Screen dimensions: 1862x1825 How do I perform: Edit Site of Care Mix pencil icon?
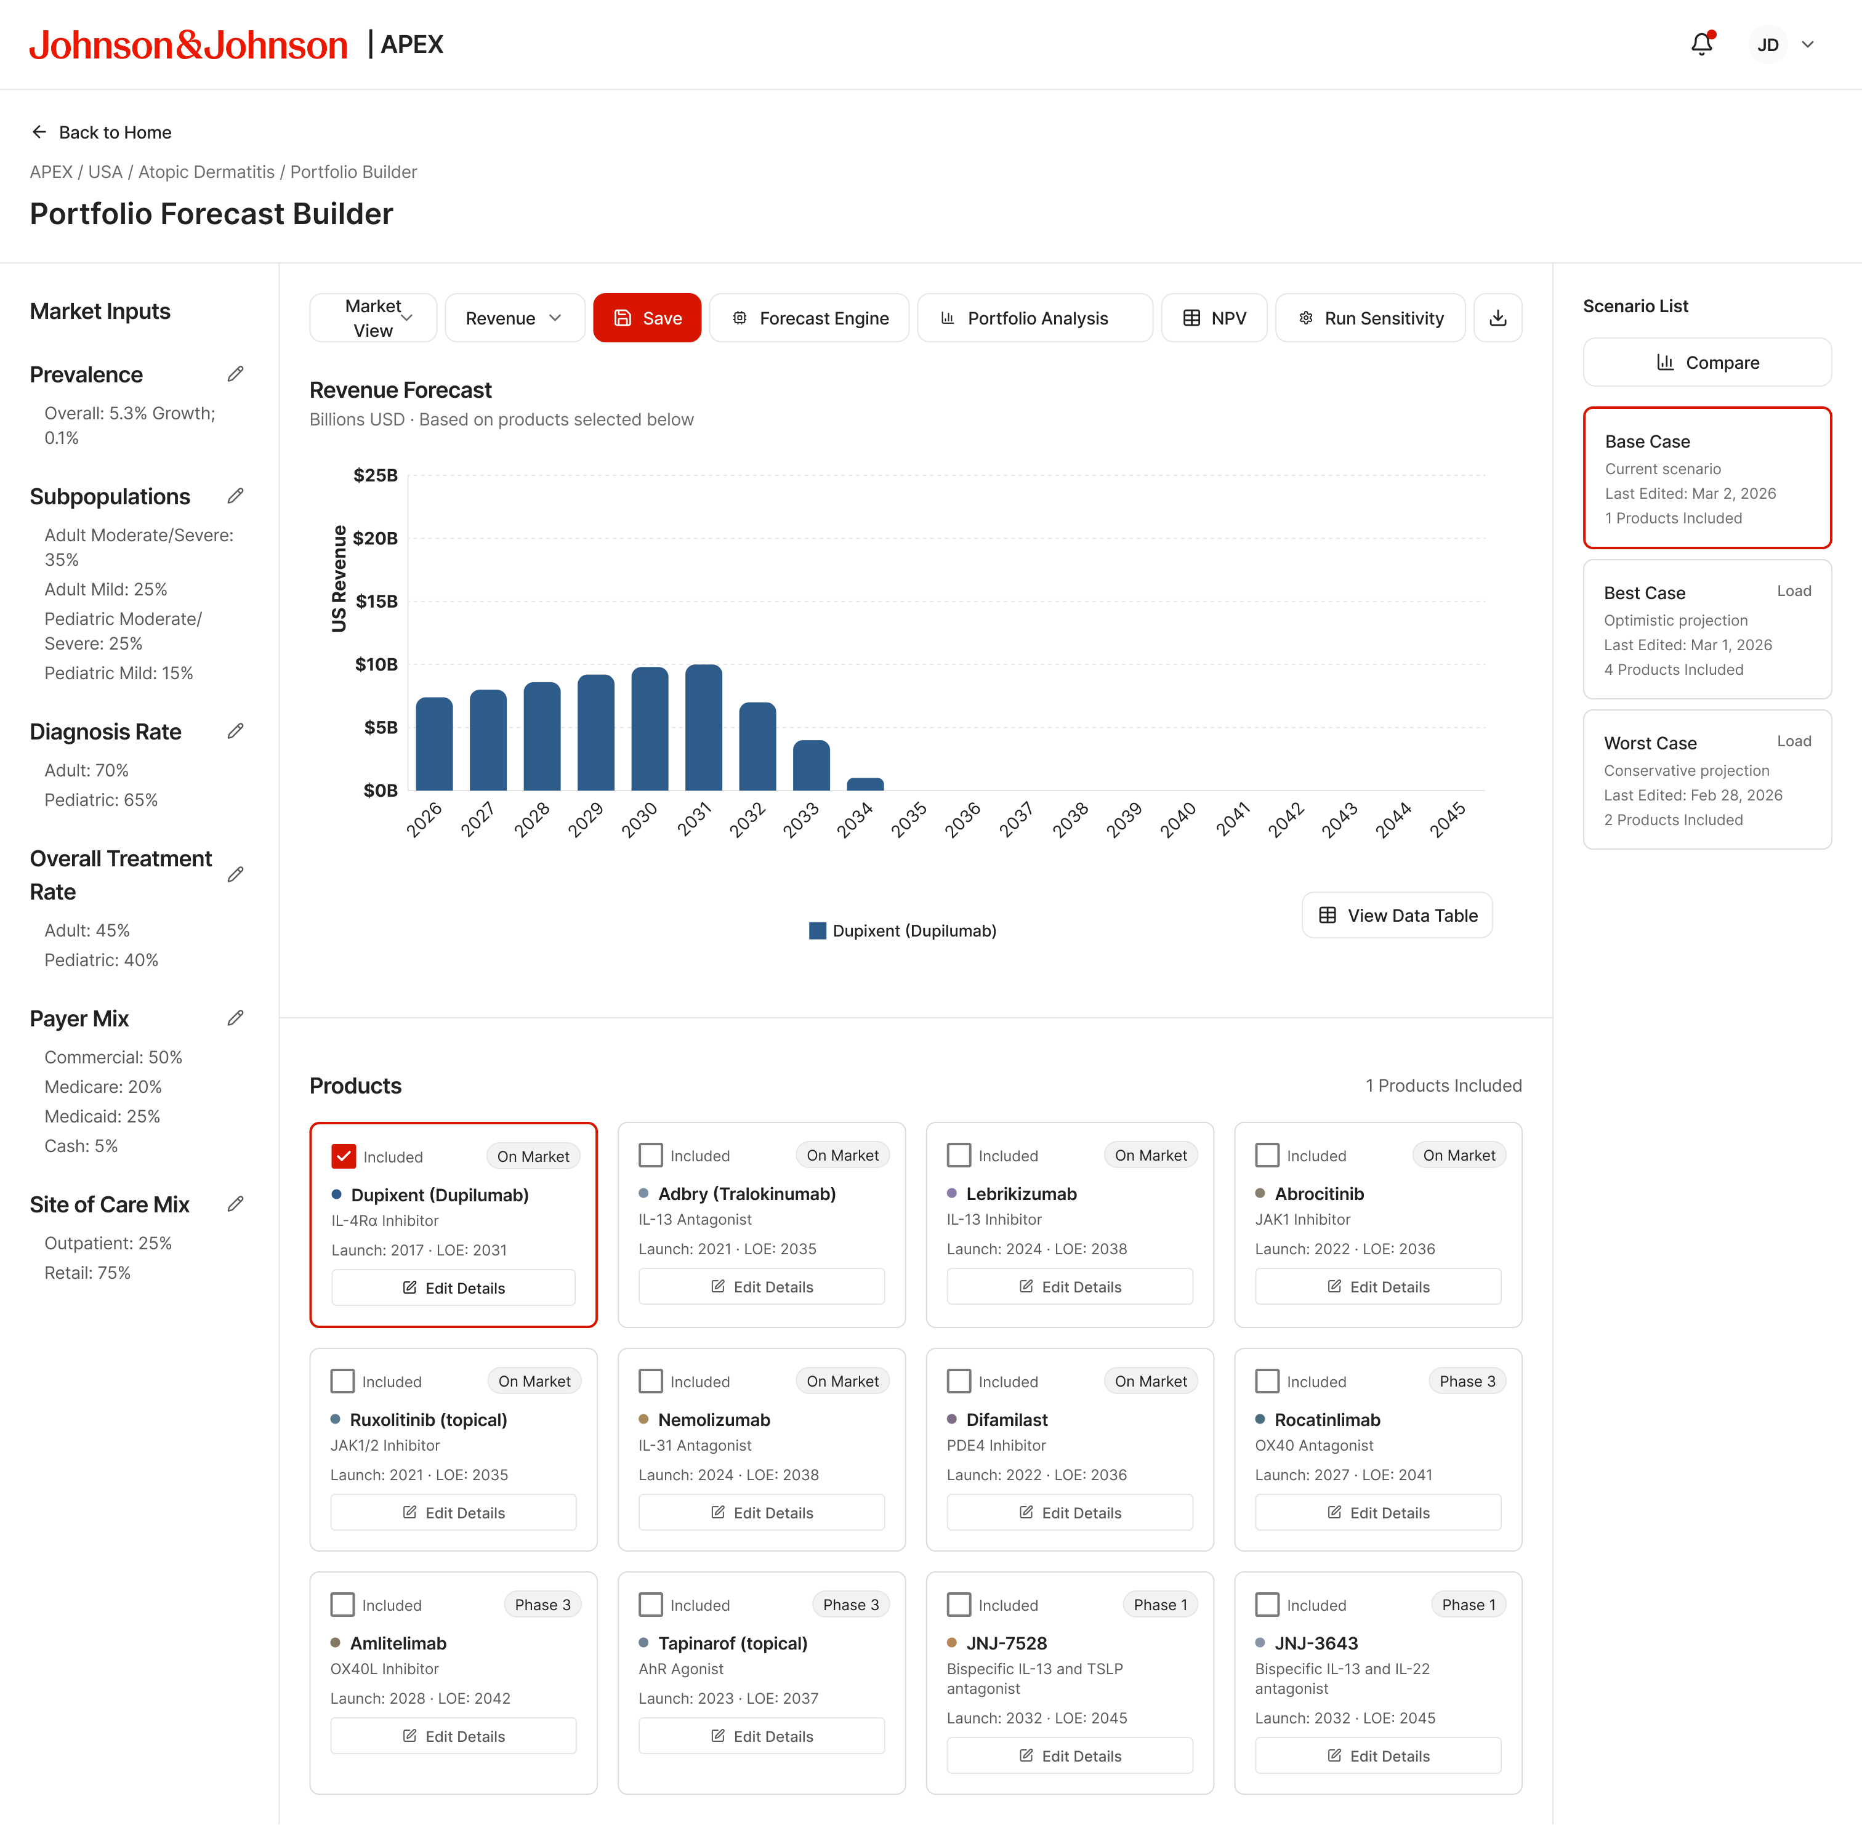[236, 1204]
